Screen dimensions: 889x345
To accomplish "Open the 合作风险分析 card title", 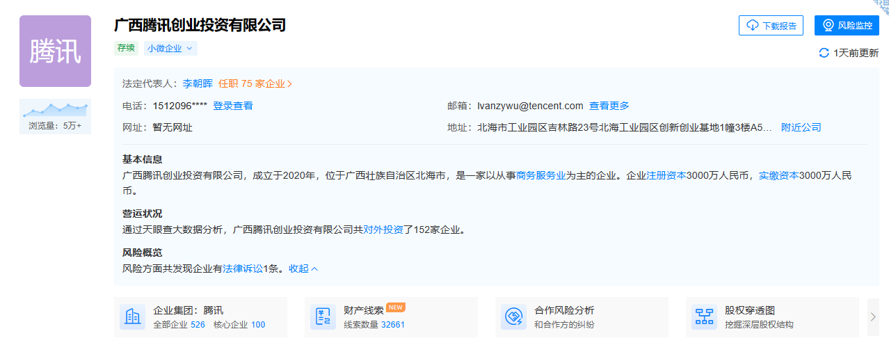I will (x=564, y=310).
